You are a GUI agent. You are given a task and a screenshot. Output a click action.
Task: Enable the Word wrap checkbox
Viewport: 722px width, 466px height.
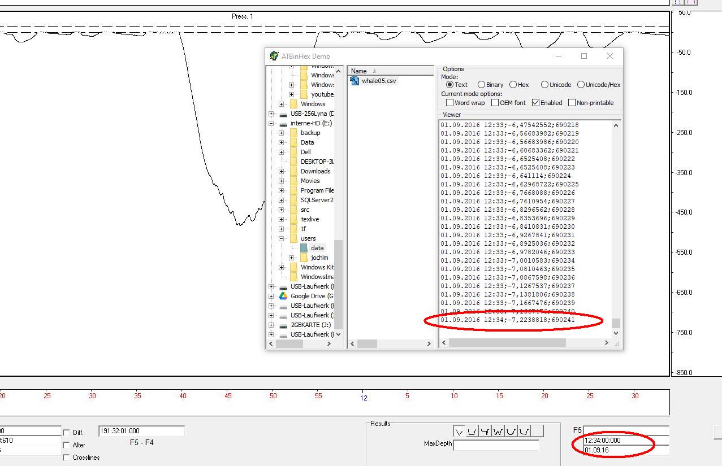pyautogui.click(x=450, y=103)
